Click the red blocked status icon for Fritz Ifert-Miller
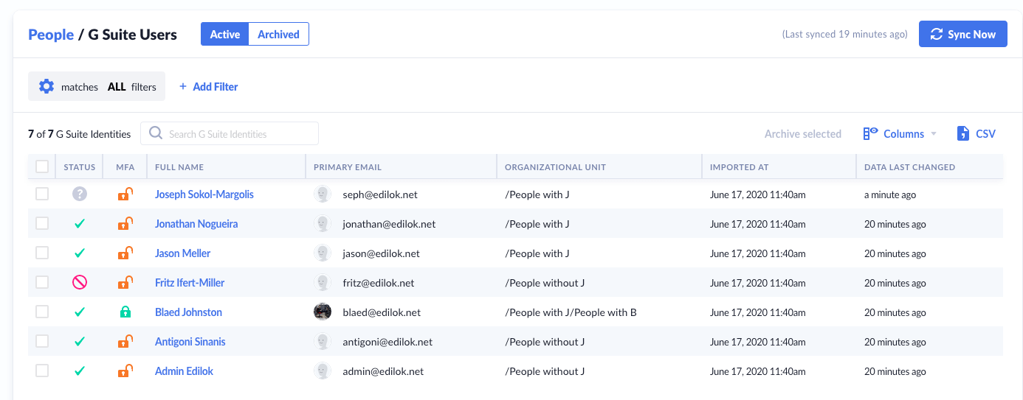Image resolution: width=1023 pixels, height=400 pixels. [x=80, y=283]
